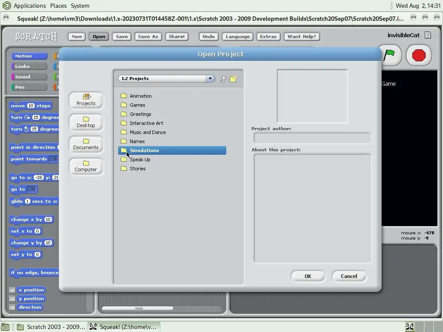The width and height of the screenshot is (443, 332).
Task: Click the Speak Up folder icon
Action: pos(124,159)
